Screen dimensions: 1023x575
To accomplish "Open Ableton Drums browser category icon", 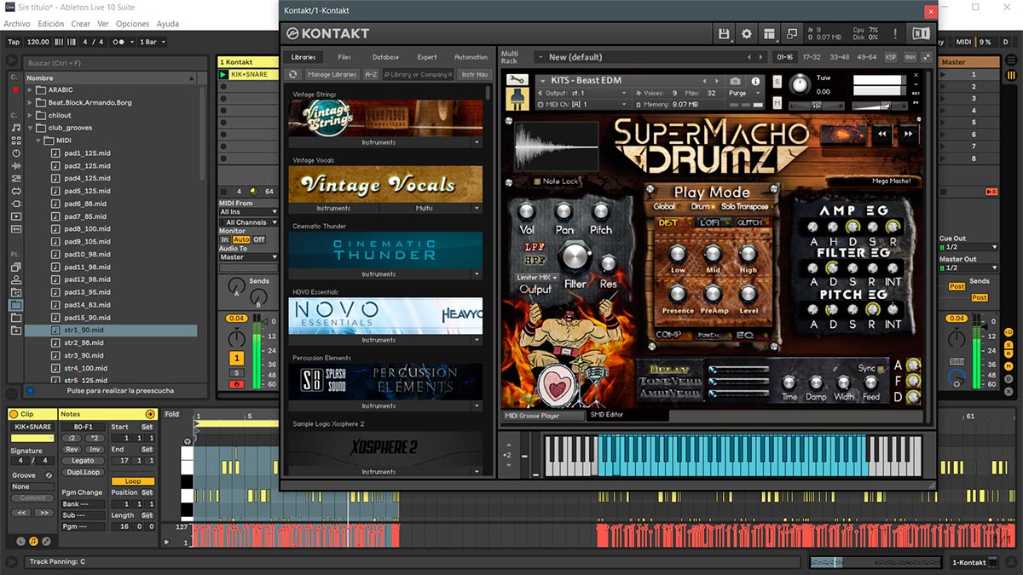I will [x=16, y=141].
